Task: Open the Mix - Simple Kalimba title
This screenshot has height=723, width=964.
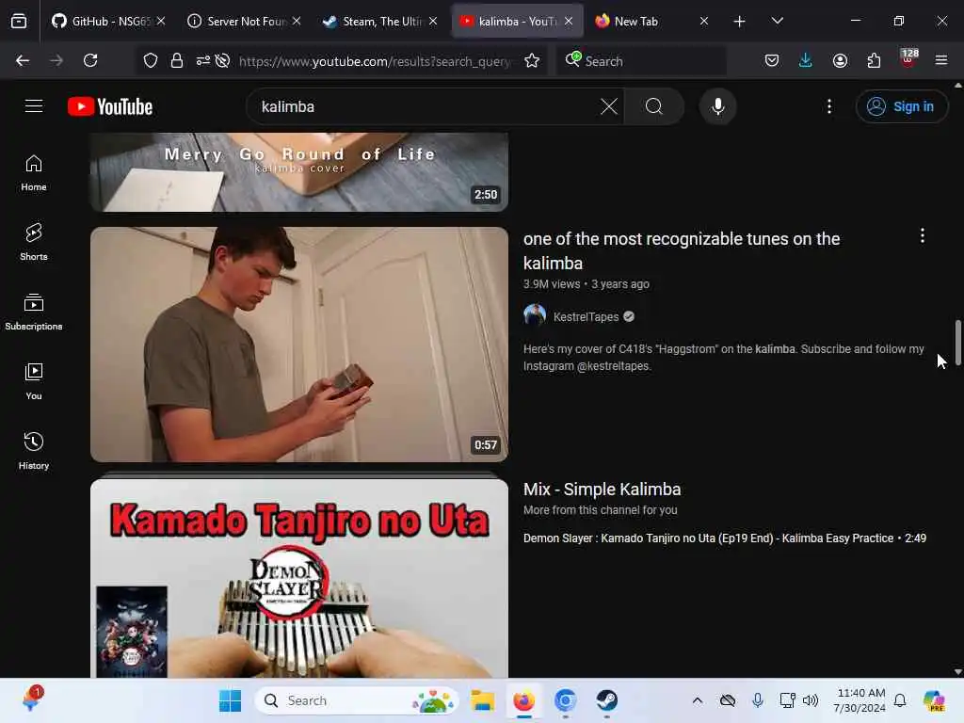Action: coord(602,490)
